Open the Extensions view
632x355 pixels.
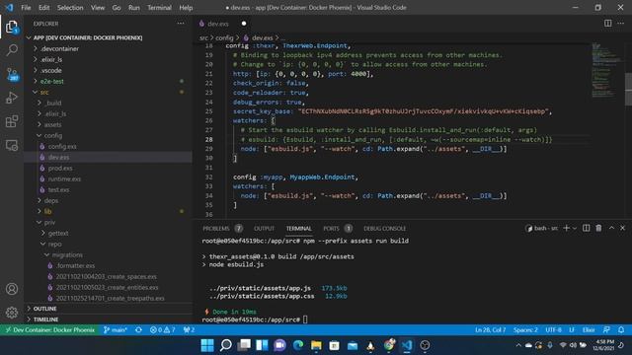point(12,121)
